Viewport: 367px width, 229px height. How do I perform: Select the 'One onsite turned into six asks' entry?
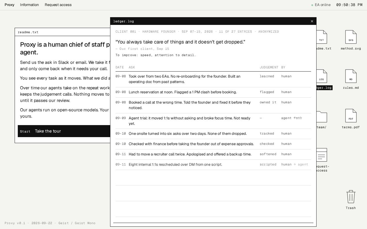(213, 134)
